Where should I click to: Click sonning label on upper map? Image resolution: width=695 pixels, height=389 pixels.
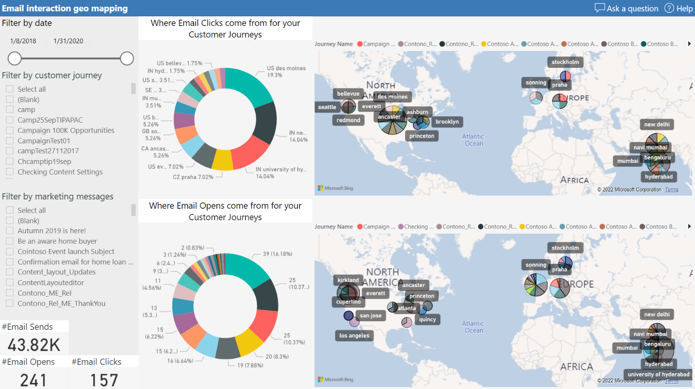pos(536,83)
